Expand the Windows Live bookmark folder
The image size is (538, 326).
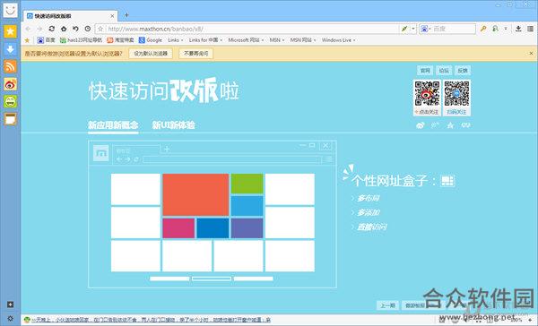(x=338, y=40)
